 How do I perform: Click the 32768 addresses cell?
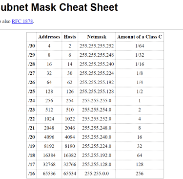[49, 165]
